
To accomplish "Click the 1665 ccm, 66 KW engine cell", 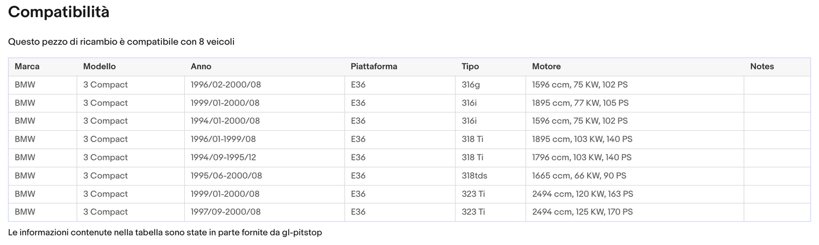I will 579,176.
